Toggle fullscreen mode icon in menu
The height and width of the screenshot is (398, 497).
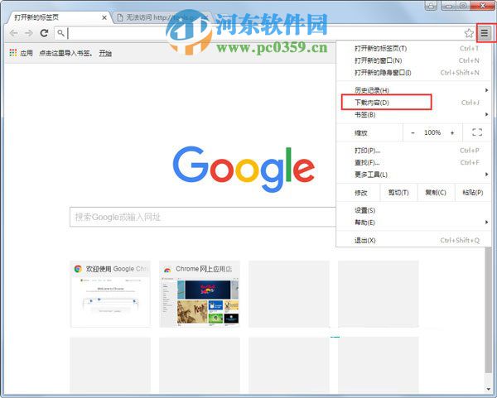click(477, 132)
